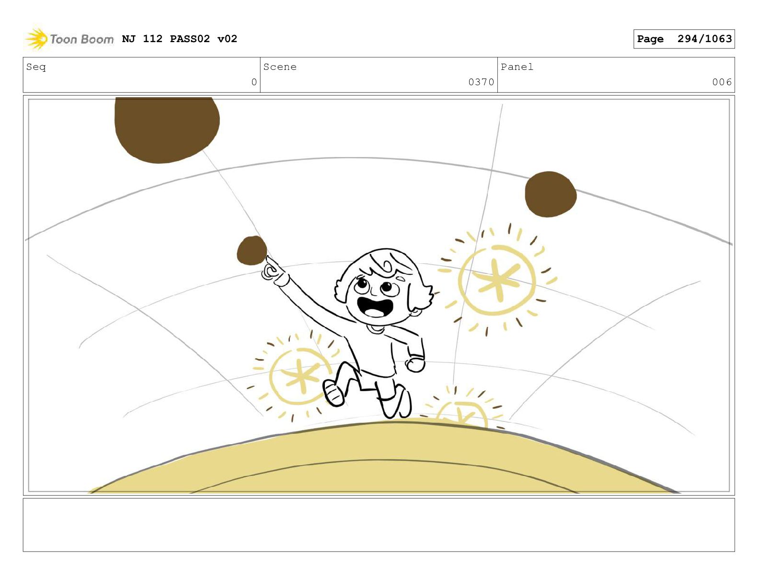
Task: Click the 'Panel' label
Action: click(517, 67)
